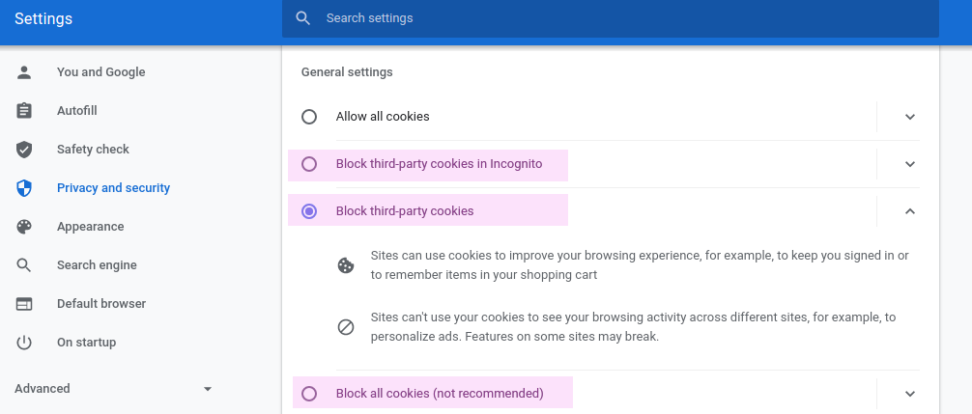Click the Safety check shield icon

[24, 150]
